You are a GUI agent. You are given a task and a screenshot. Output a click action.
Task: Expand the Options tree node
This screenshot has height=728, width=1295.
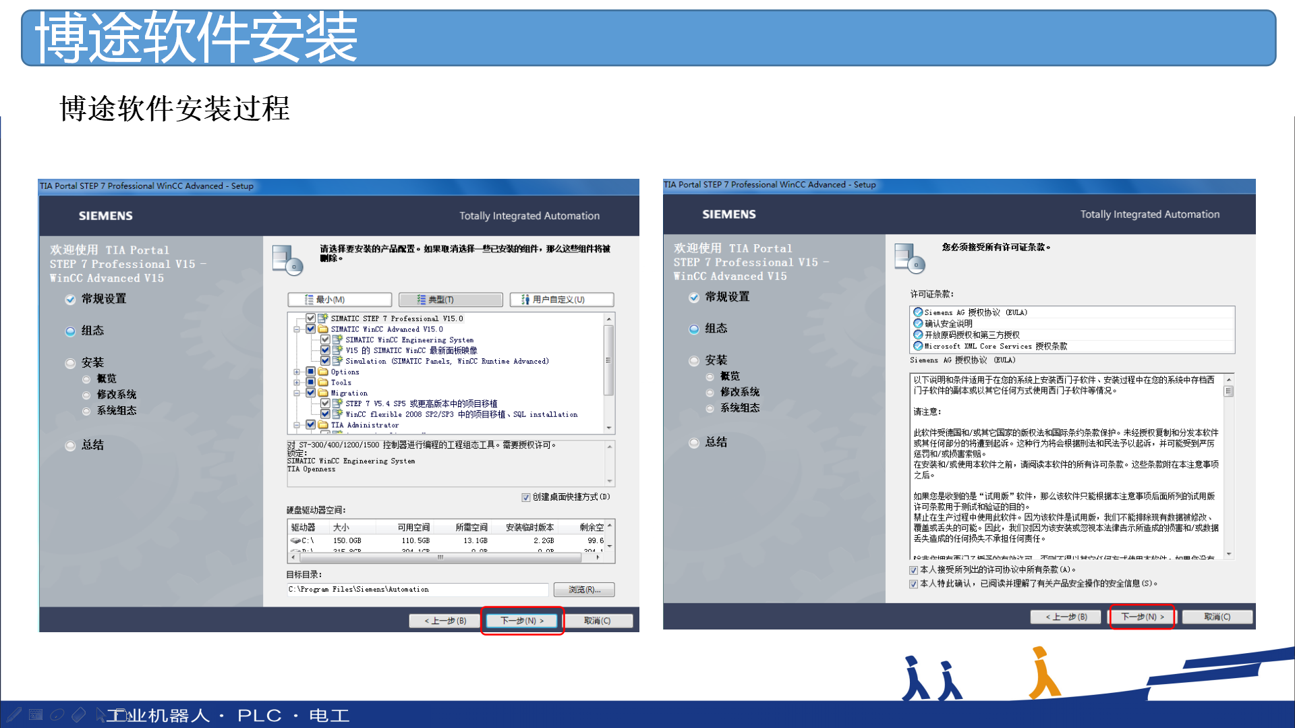coord(297,372)
